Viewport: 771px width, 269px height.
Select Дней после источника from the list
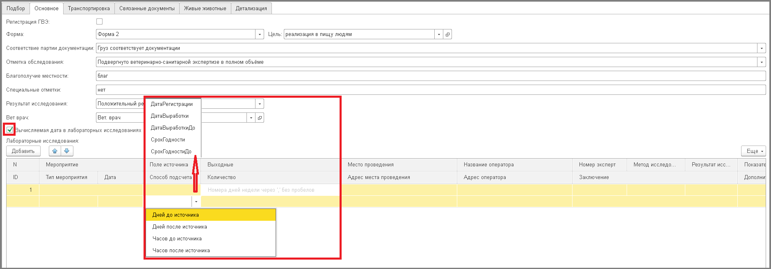click(180, 226)
